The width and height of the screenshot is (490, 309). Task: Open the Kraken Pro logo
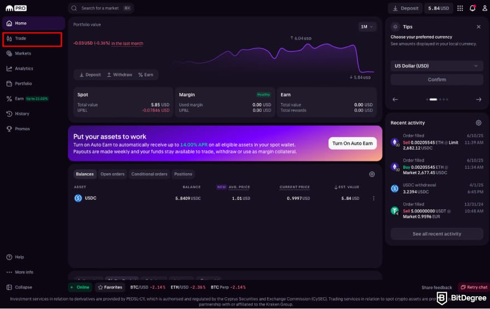coord(16,8)
